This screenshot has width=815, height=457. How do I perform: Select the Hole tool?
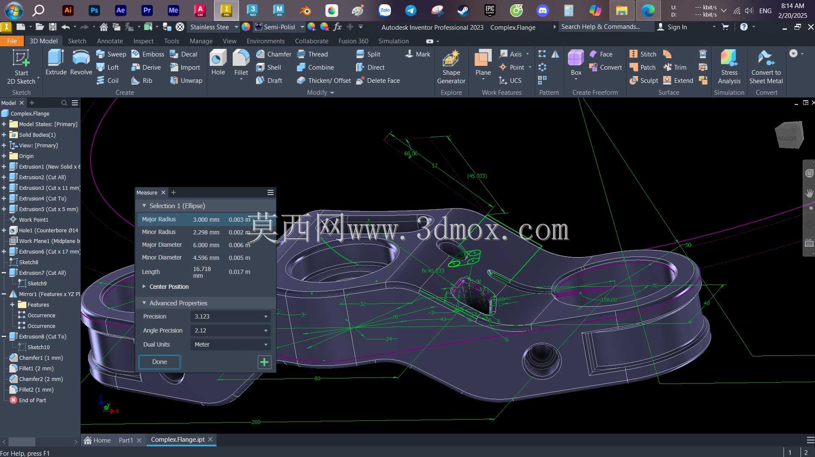218,62
